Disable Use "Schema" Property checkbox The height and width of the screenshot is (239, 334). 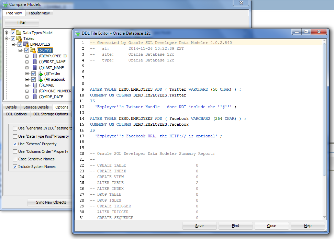[15, 144]
